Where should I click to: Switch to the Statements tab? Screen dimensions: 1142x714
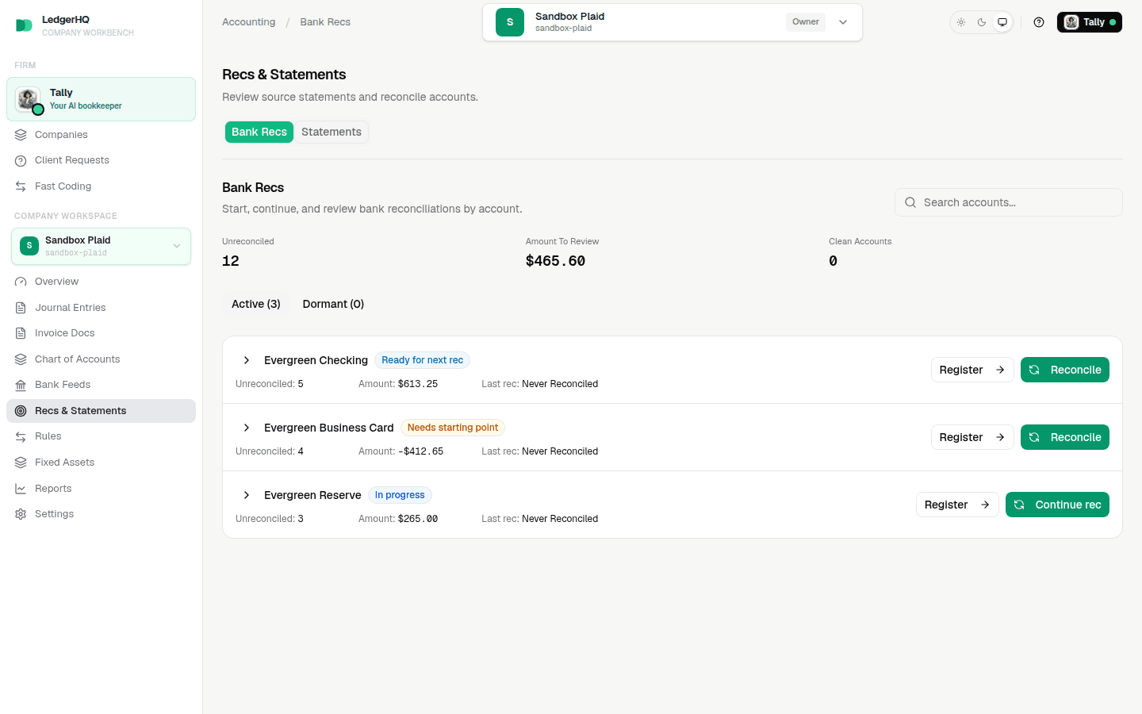[x=331, y=132]
